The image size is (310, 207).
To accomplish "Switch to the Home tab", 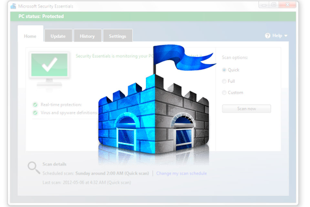I will [x=30, y=34].
